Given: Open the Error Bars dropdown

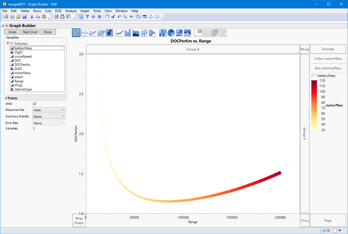Looking at the screenshot, I should coord(49,123).
